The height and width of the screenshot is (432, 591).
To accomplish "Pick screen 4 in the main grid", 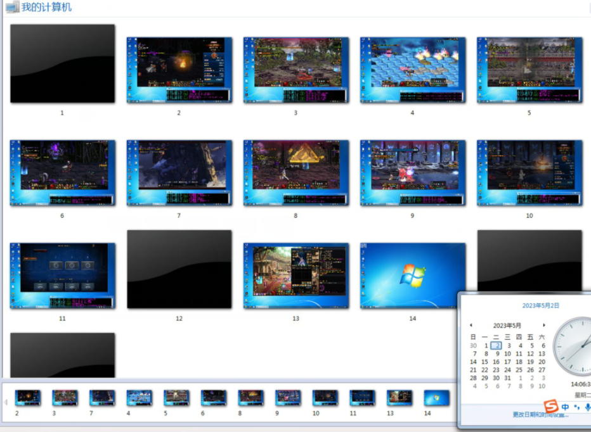I will pos(413,70).
